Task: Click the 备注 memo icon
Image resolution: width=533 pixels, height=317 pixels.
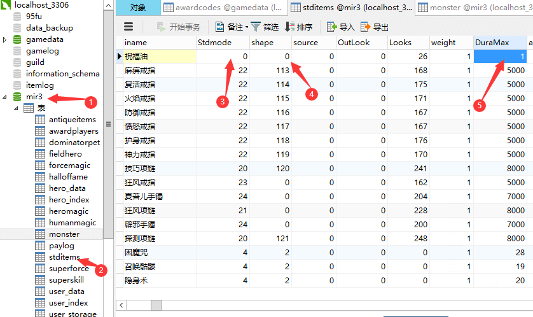Action: 220,27
